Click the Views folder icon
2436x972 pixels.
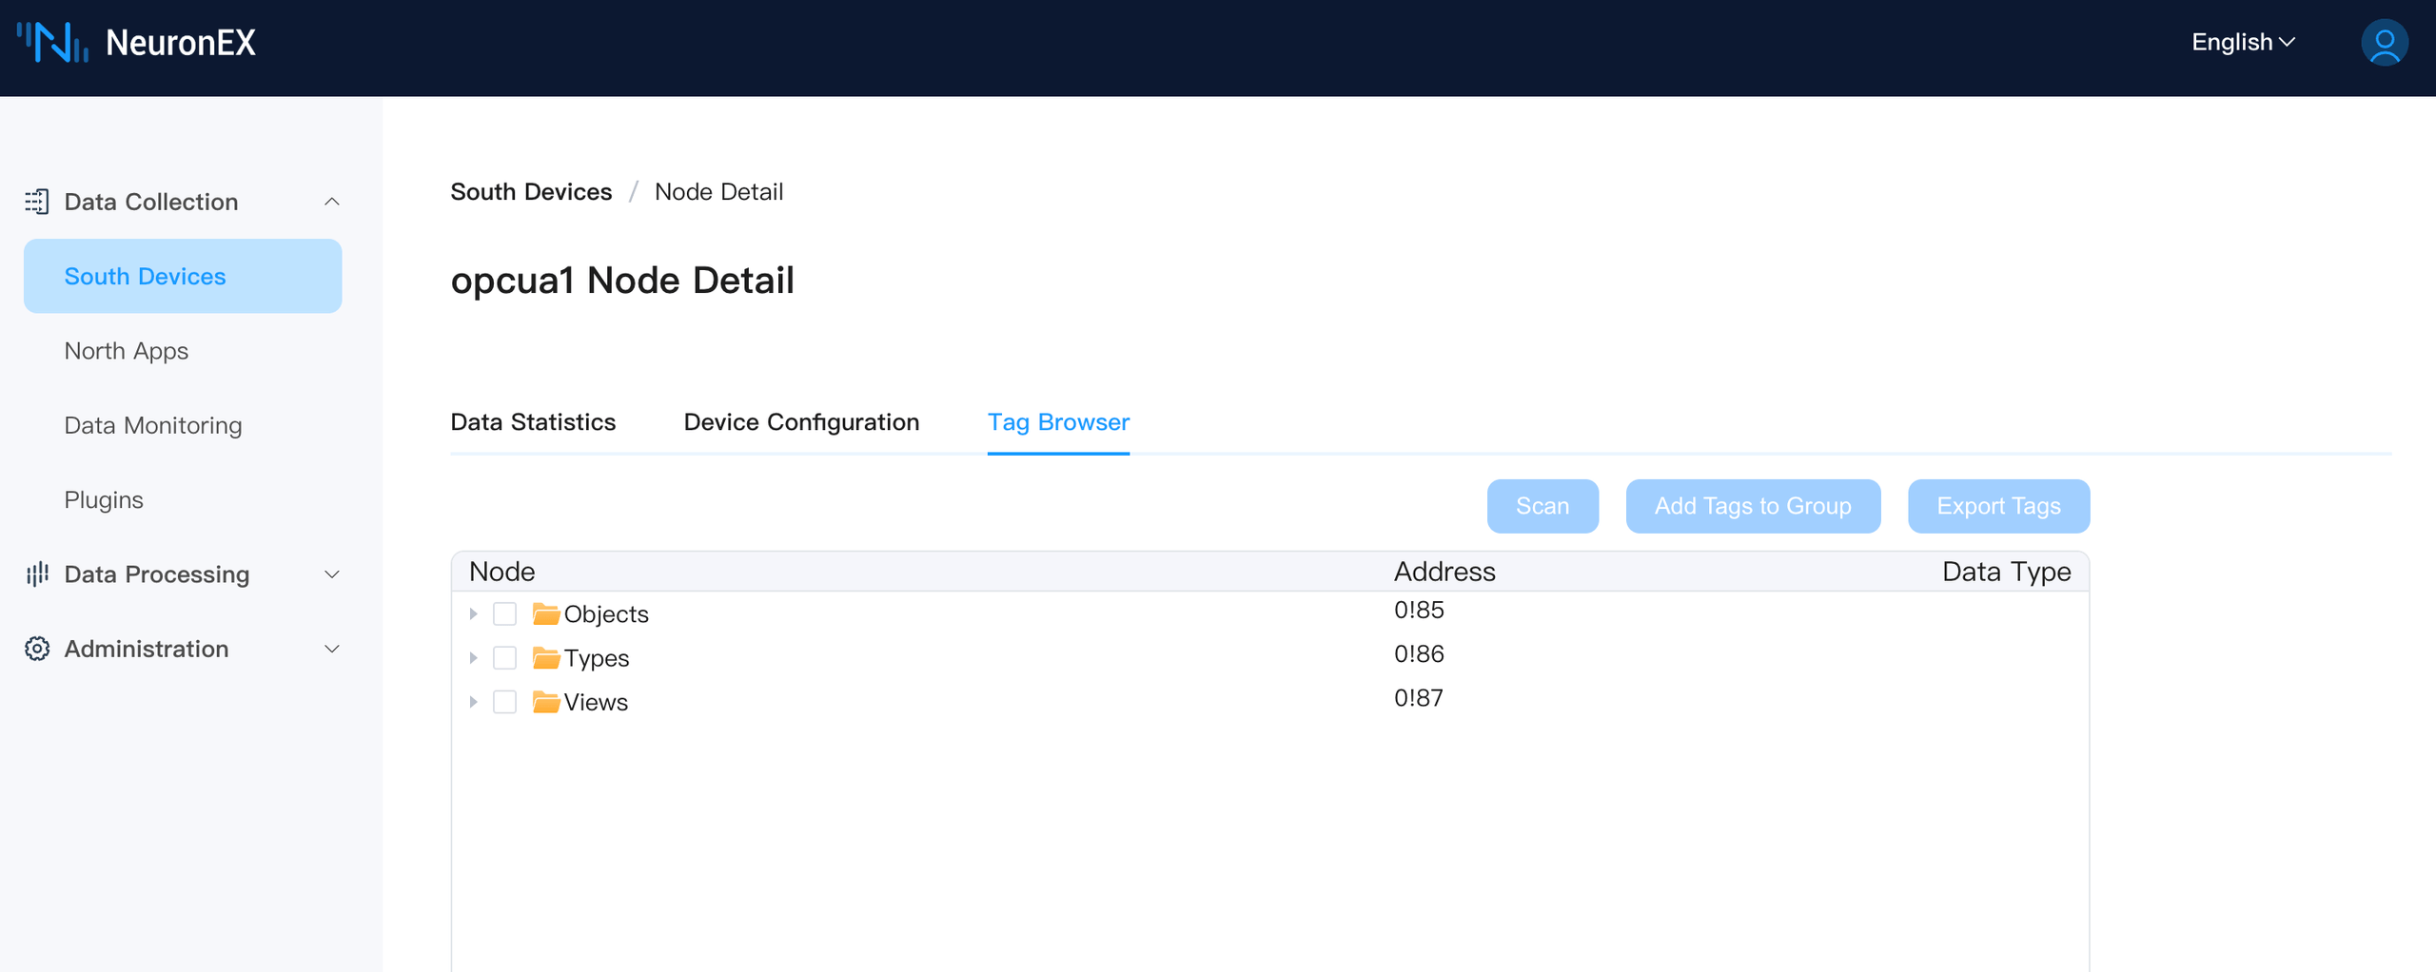(x=545, y=701)
